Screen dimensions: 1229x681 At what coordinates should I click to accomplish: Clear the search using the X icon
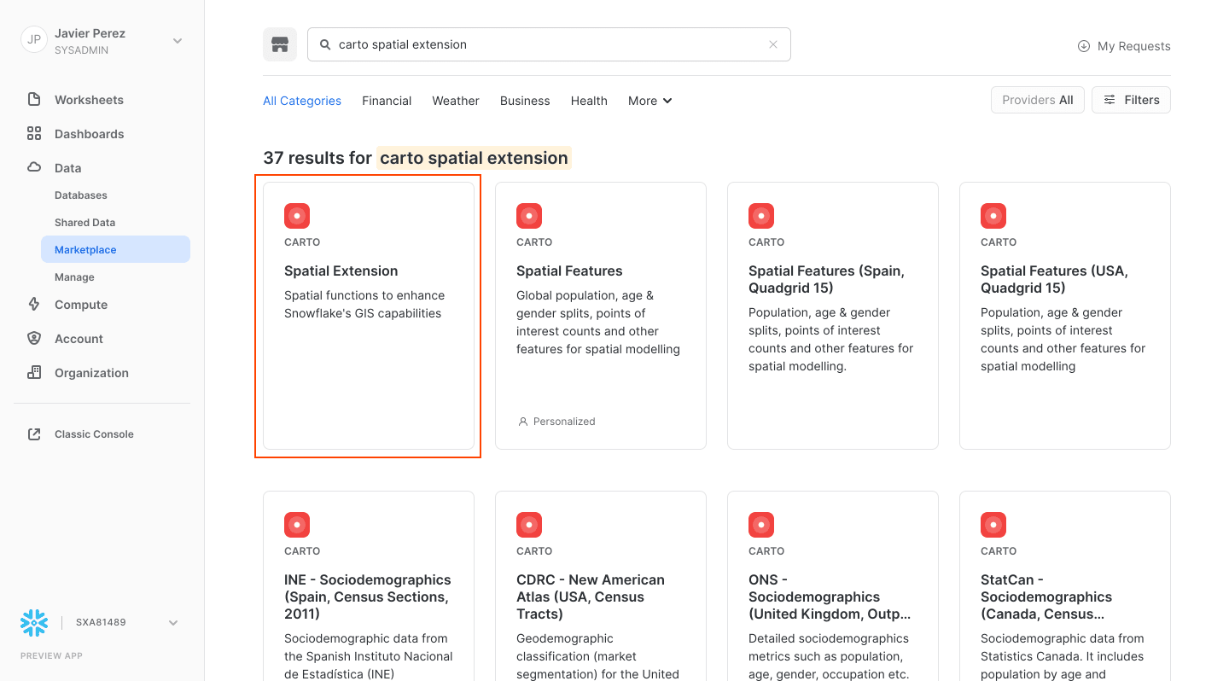click(773, 44)
